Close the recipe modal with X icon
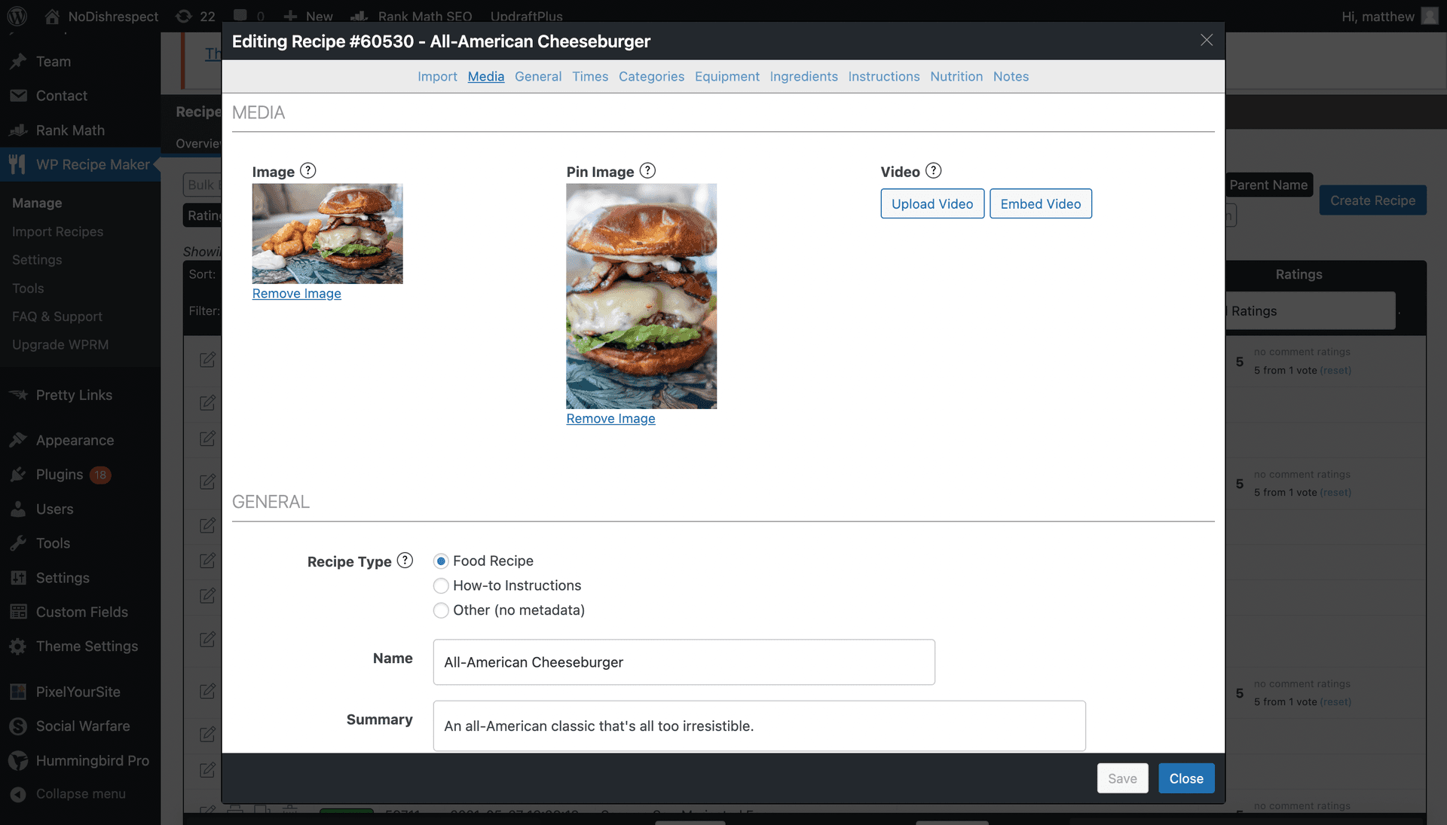 tap(1207, 41)
